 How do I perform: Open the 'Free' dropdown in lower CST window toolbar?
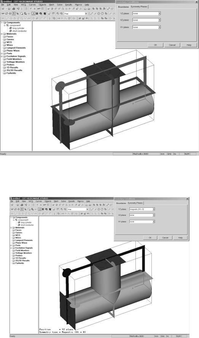pos(87,209)
